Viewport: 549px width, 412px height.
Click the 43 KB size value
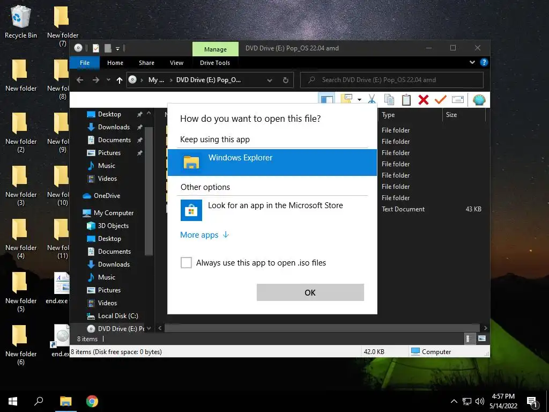click(473, 209)
